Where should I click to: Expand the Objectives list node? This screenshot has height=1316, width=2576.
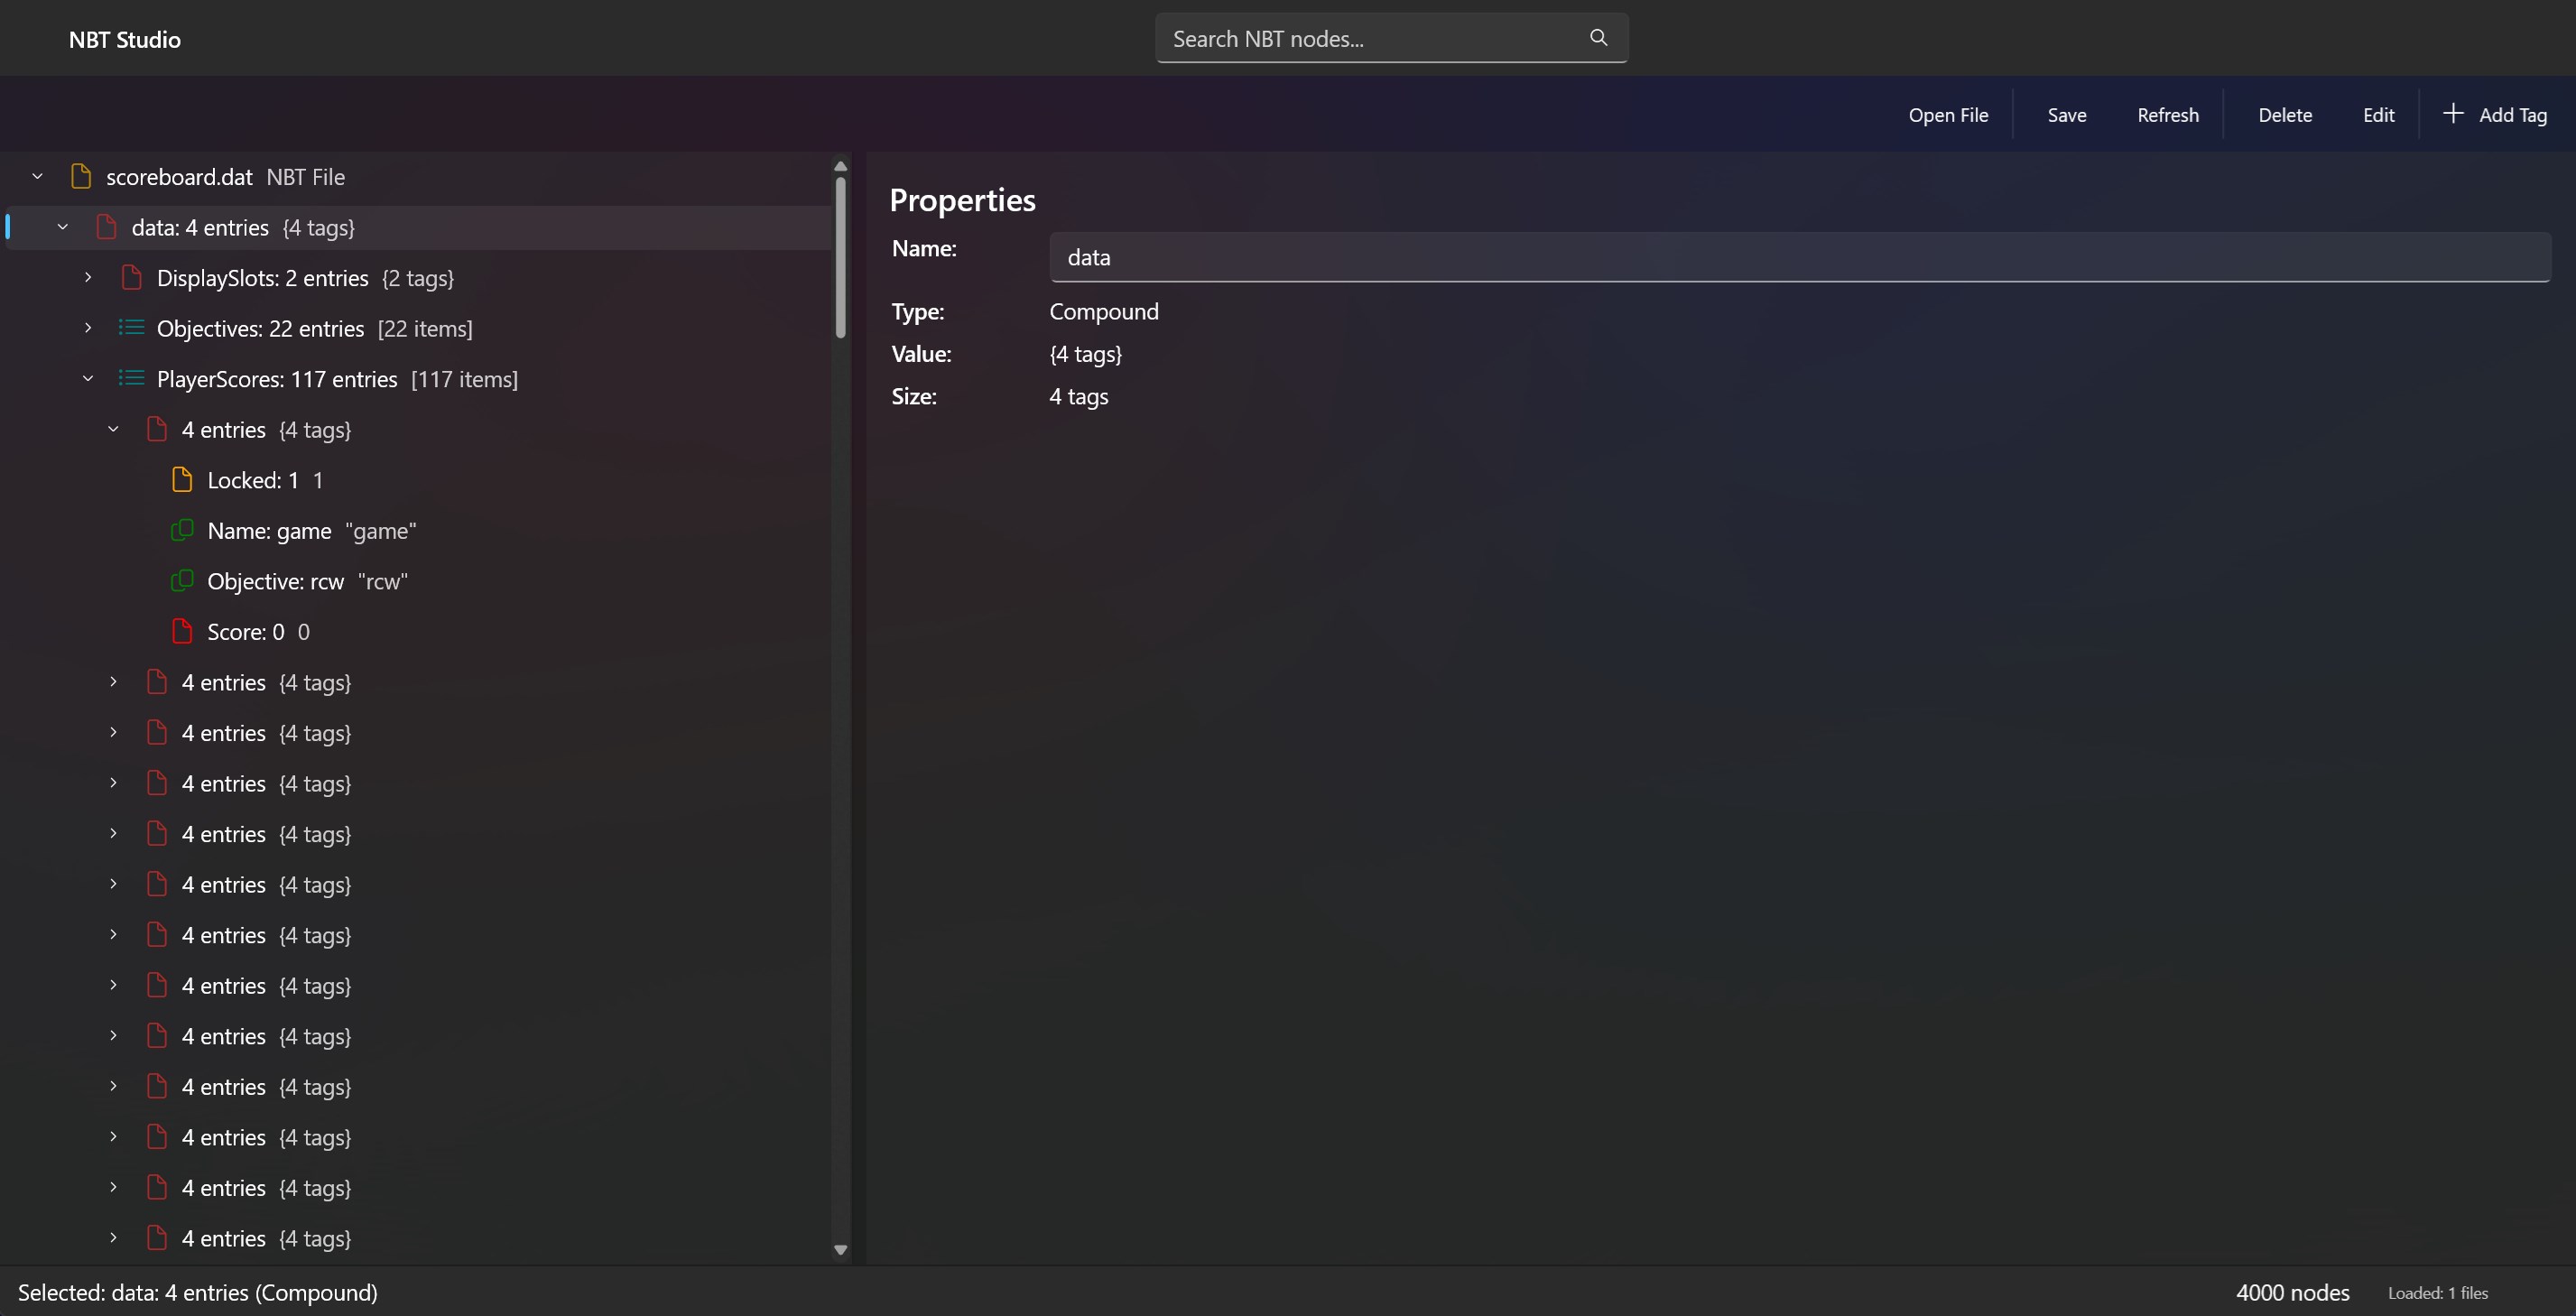(x=88, y=328)
